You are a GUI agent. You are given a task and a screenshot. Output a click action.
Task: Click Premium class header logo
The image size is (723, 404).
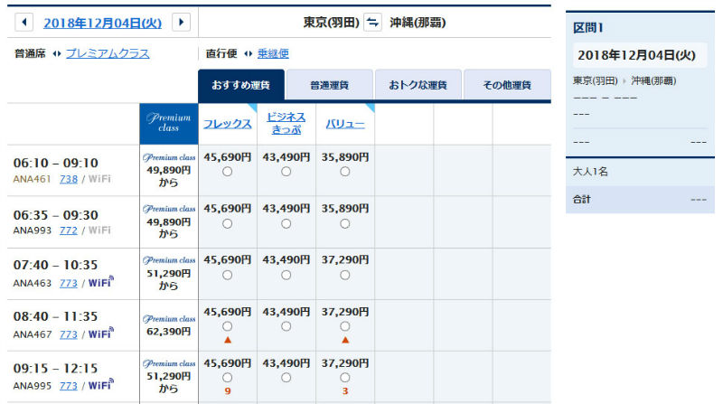click(x=168, y=124)
